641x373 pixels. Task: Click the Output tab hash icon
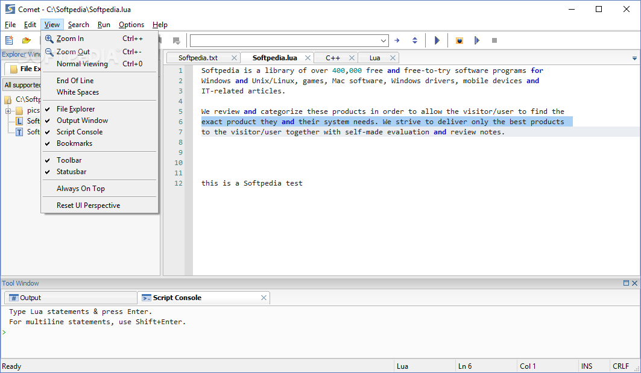(x=13, y=298)
